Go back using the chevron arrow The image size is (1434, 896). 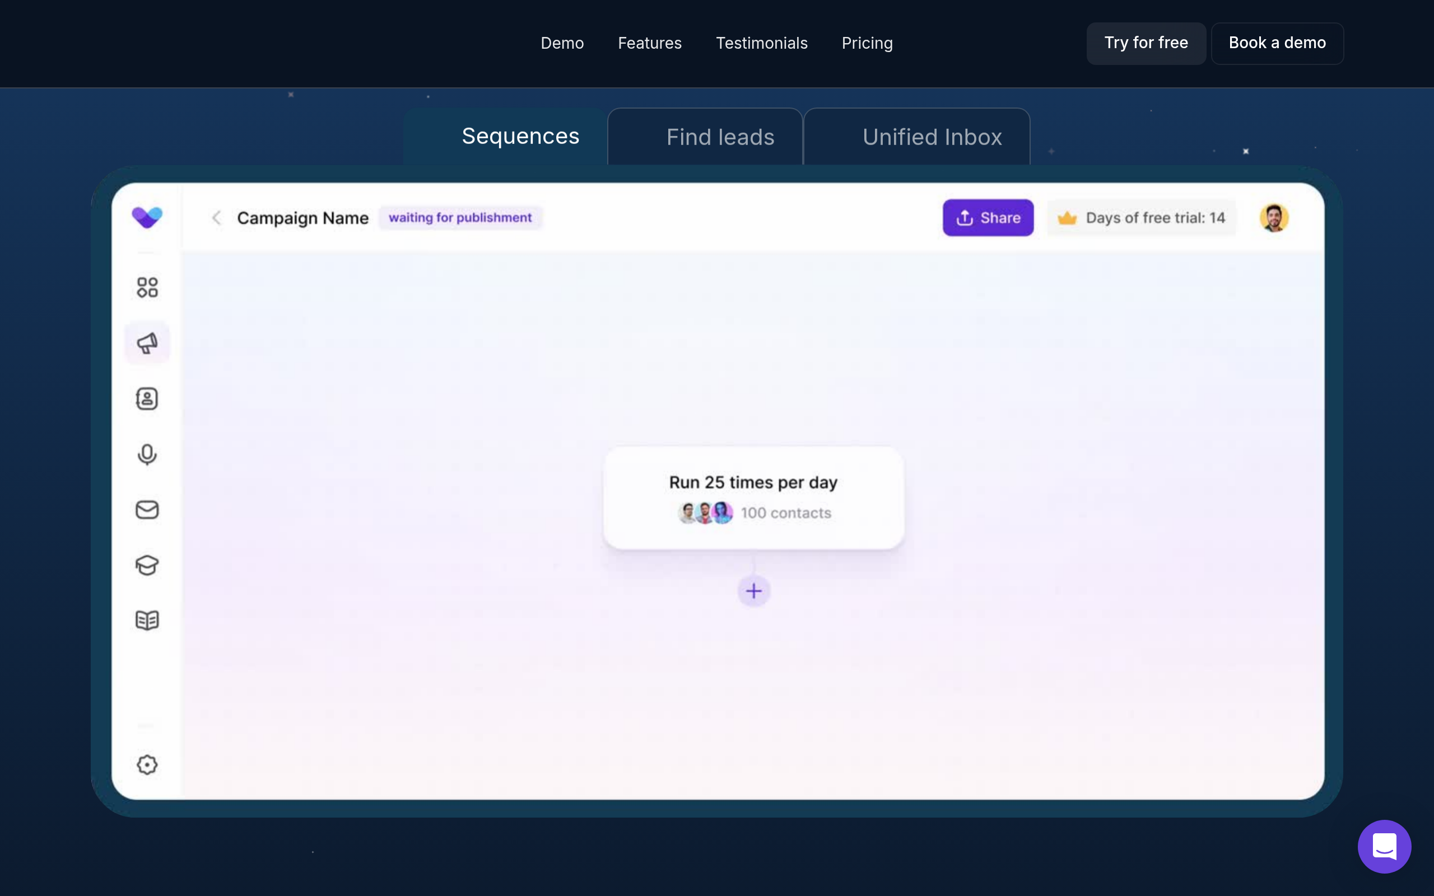216,218
